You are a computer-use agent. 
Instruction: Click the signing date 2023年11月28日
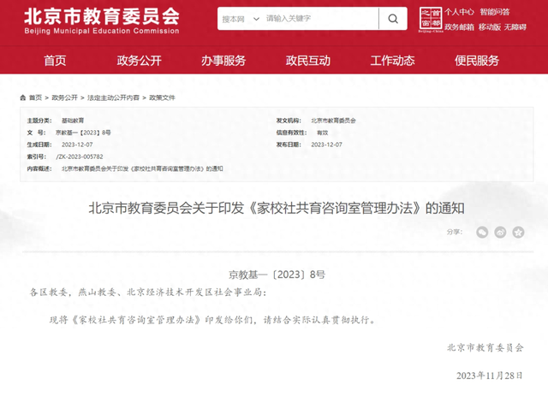click(x=489, y=375)
